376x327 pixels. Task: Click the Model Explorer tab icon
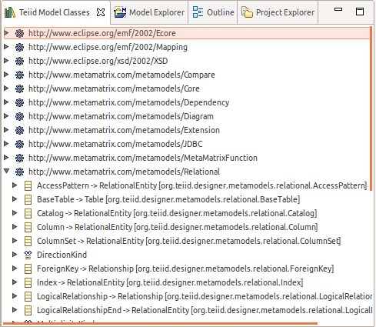click(x=120, y=12)
